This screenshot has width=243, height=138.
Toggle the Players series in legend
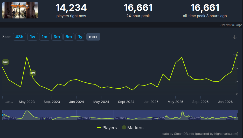pyautogui.click(x=107, y=128)
